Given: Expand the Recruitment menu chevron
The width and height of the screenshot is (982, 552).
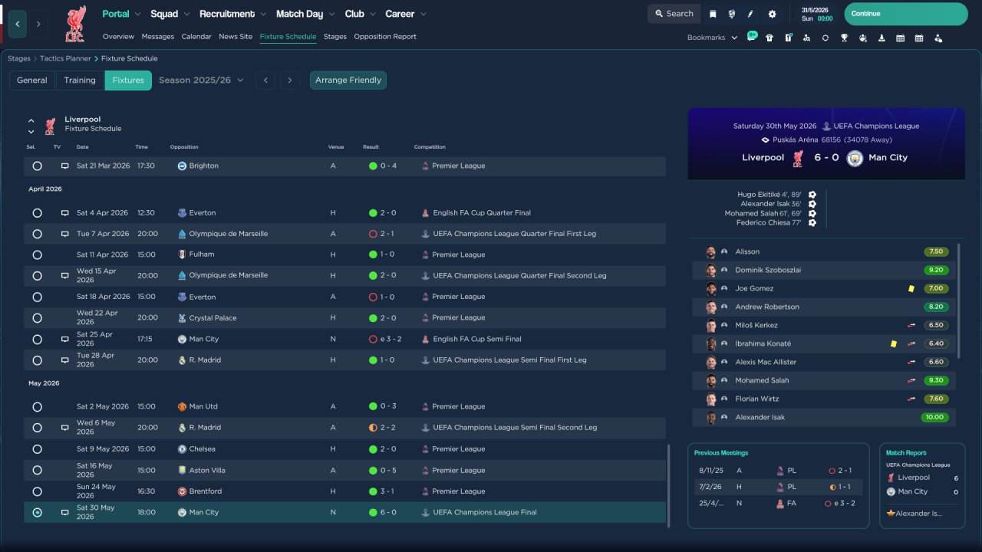Looking at the screenshot, I should (x=263, y=14).
